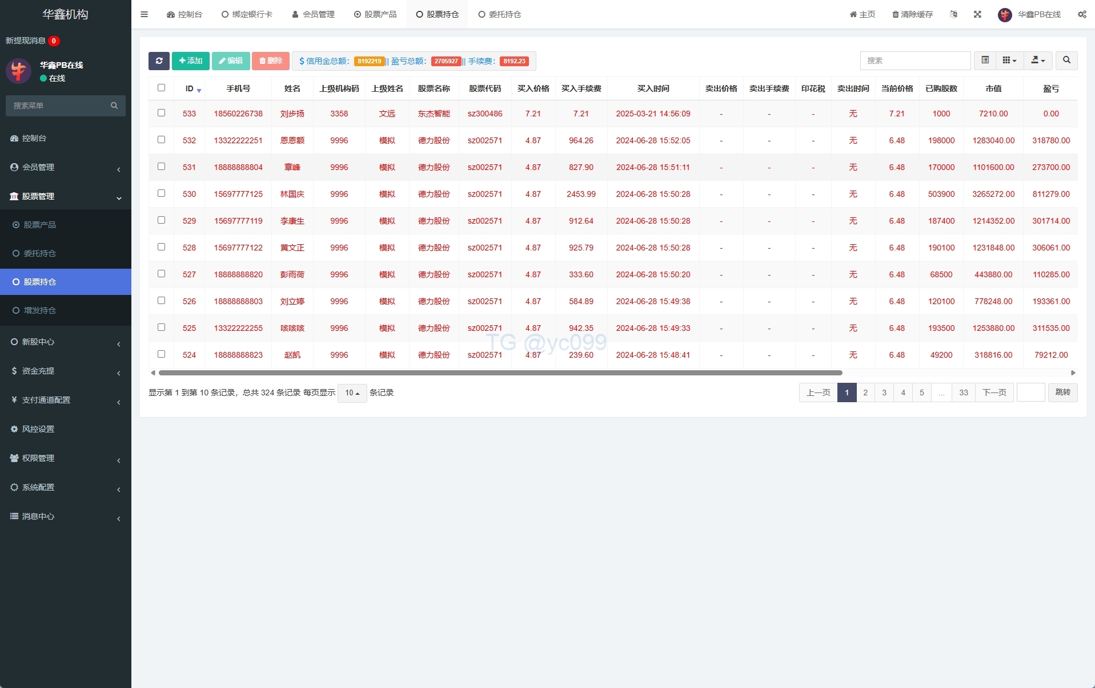Select the checkbox for row ID 533
Screen dimensions: 1095x688
point(161,113)
